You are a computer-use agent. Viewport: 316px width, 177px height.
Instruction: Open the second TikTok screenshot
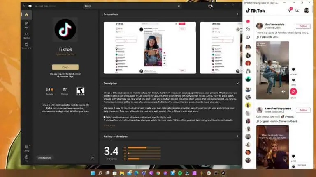pyautogui.click(x=221, y=48)
